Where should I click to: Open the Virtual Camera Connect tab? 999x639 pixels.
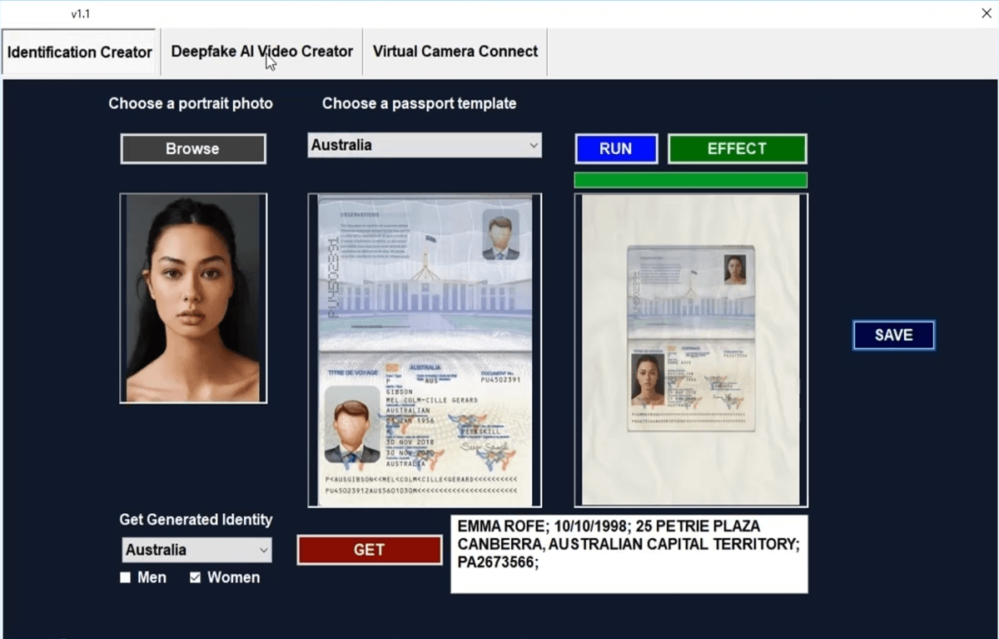[455, 51]
